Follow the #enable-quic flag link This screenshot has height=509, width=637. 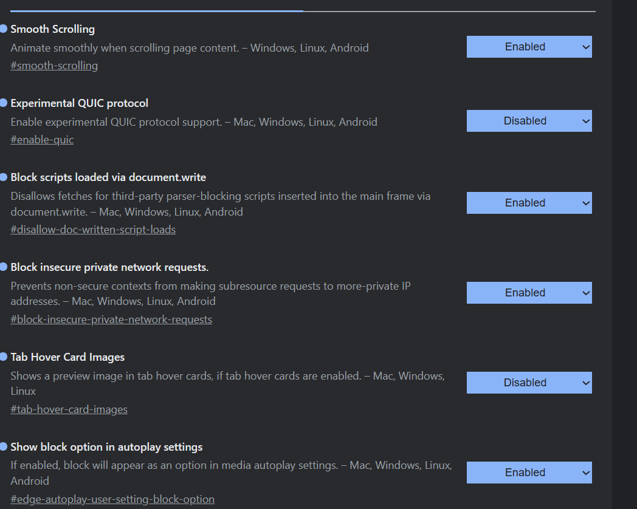[x=42, y=140]
